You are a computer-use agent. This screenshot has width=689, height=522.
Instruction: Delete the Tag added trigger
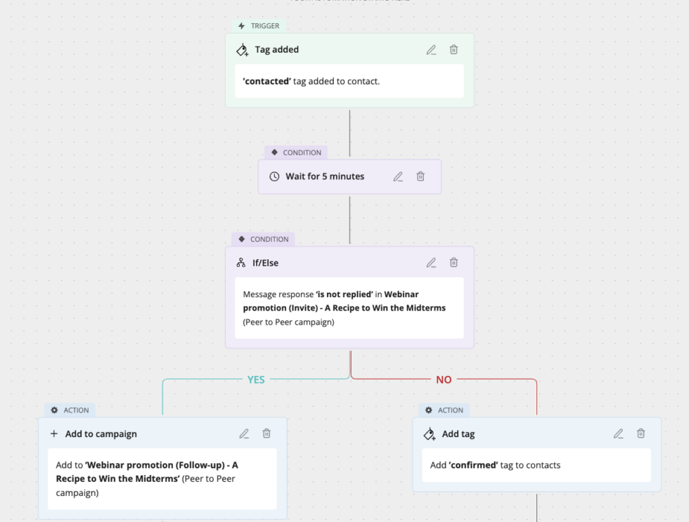pos(454,50)
